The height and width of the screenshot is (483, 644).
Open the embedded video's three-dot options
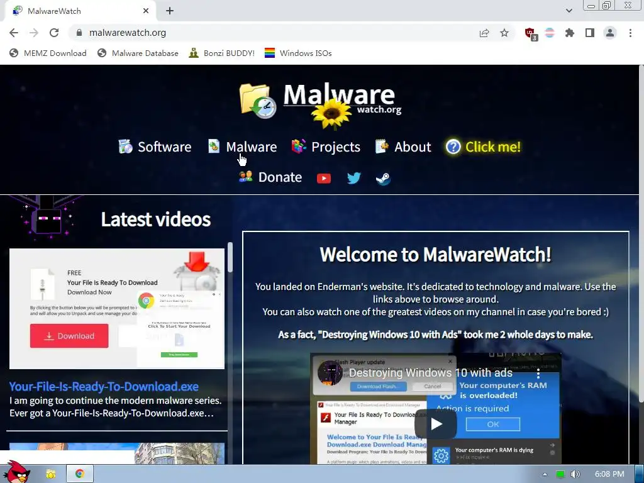point(538,374)
